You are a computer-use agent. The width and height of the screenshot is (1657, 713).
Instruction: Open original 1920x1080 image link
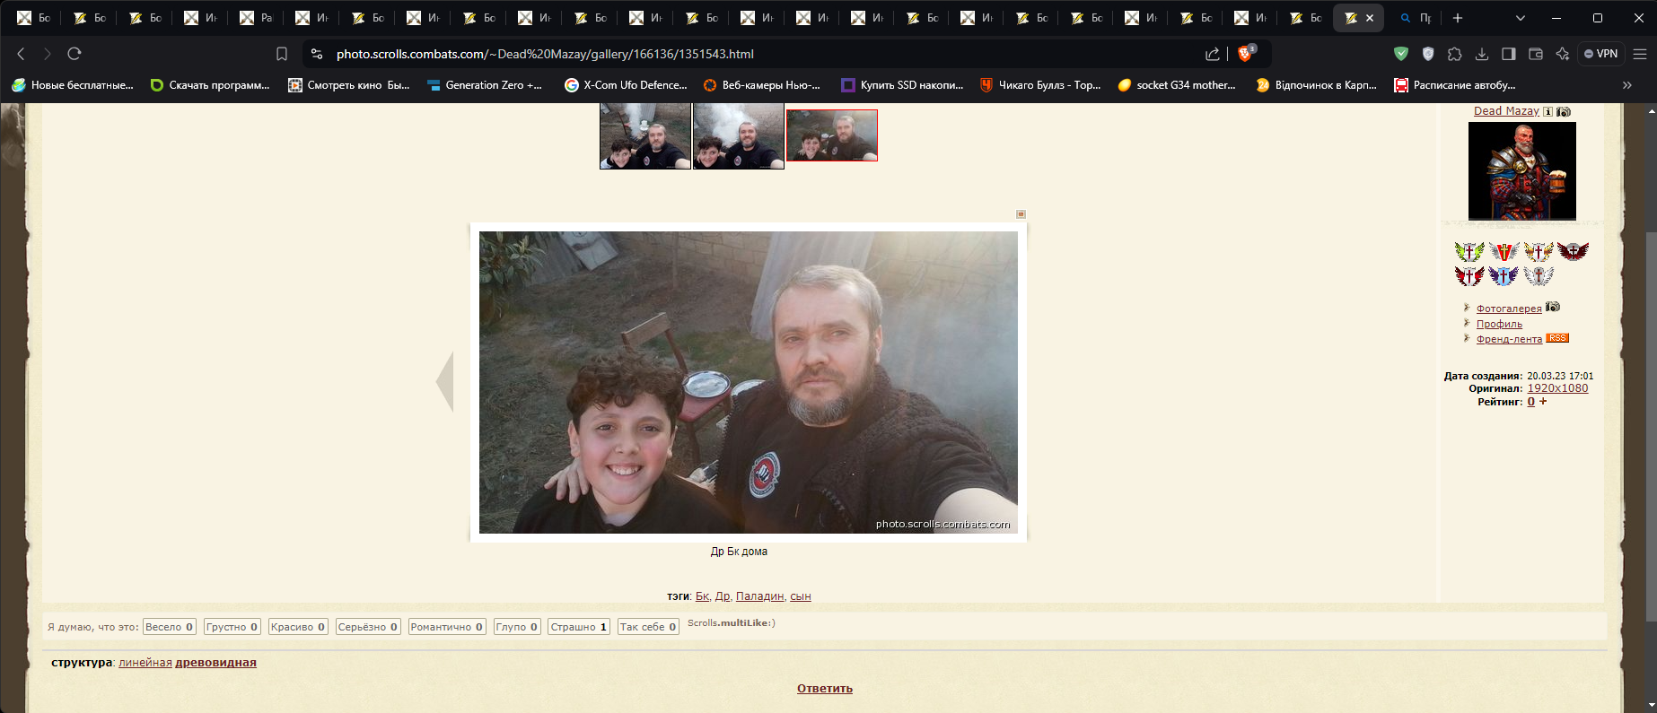tap(1557, 388)
